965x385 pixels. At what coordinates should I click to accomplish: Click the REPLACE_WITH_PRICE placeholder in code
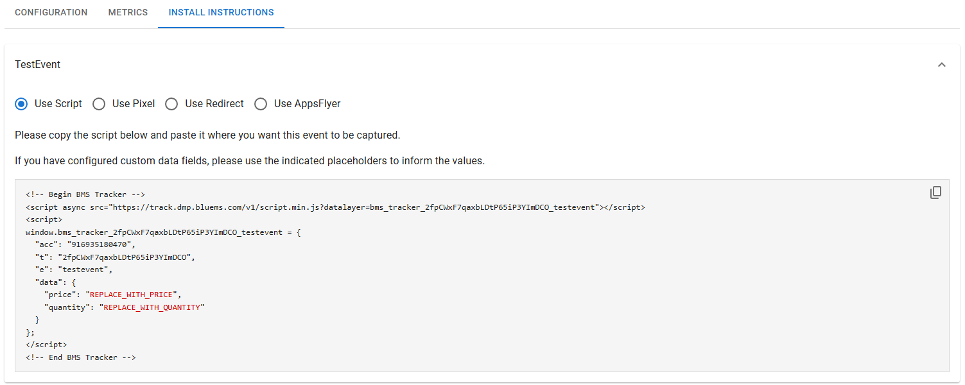[x=133, y=295]
